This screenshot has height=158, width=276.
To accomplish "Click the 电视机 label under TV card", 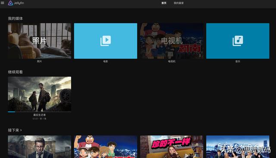I will tap(172, 61).
